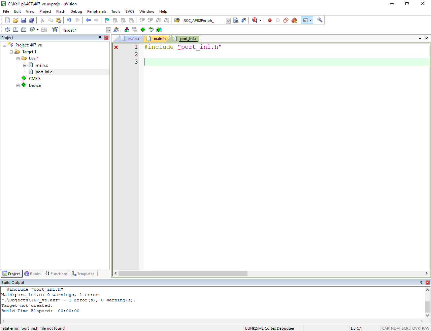Image resolution: width=431 pixels, height=331 pixels.
Task: Open Find in Files icon
Action: 177,20
